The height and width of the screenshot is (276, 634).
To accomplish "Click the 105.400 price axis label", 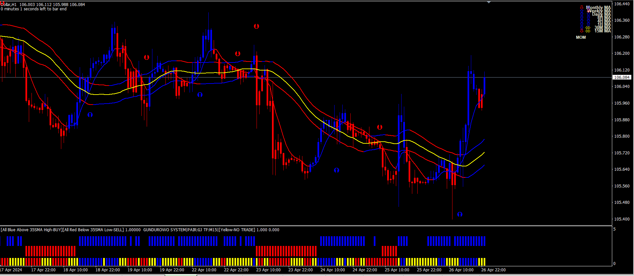I will tap(622, 219).
